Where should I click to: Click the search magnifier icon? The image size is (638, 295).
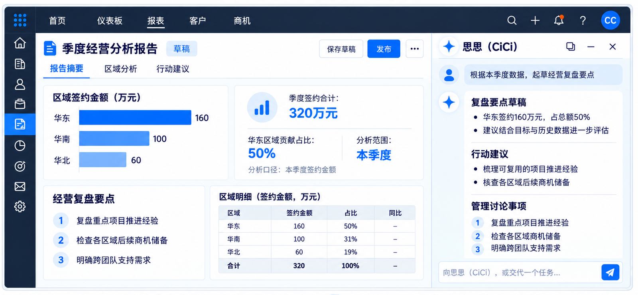512,20
